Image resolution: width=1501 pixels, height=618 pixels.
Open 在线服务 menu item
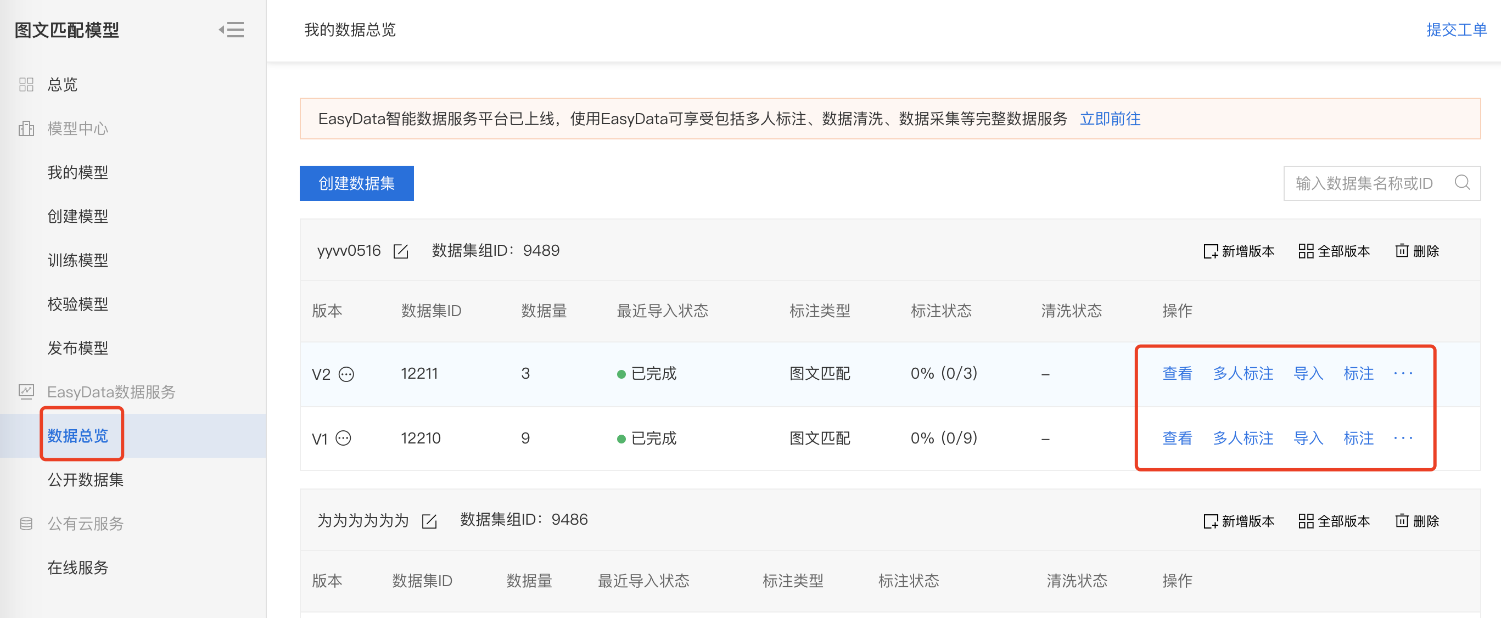click(x=77, y=568)
